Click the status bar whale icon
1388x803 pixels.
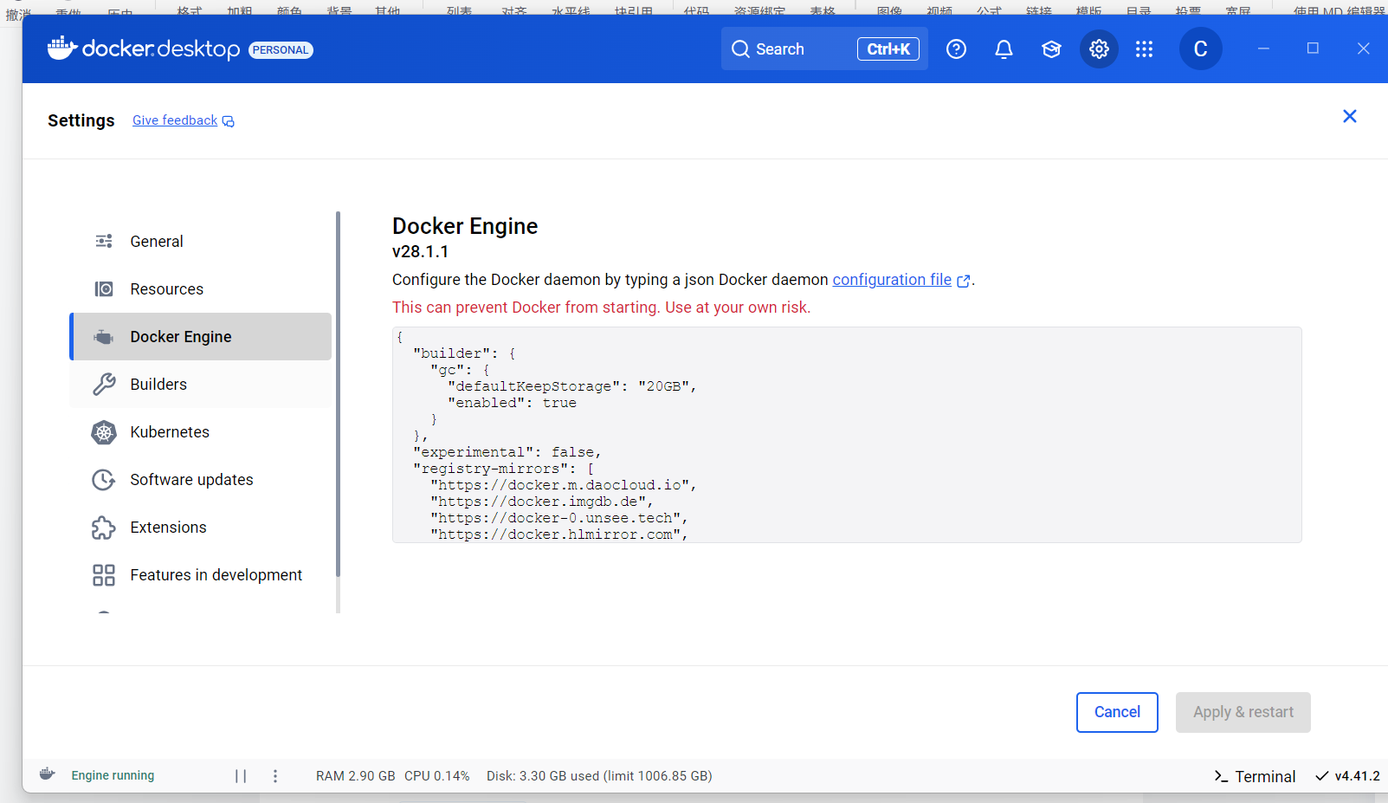pyautogui.click(x=48, y=774)
